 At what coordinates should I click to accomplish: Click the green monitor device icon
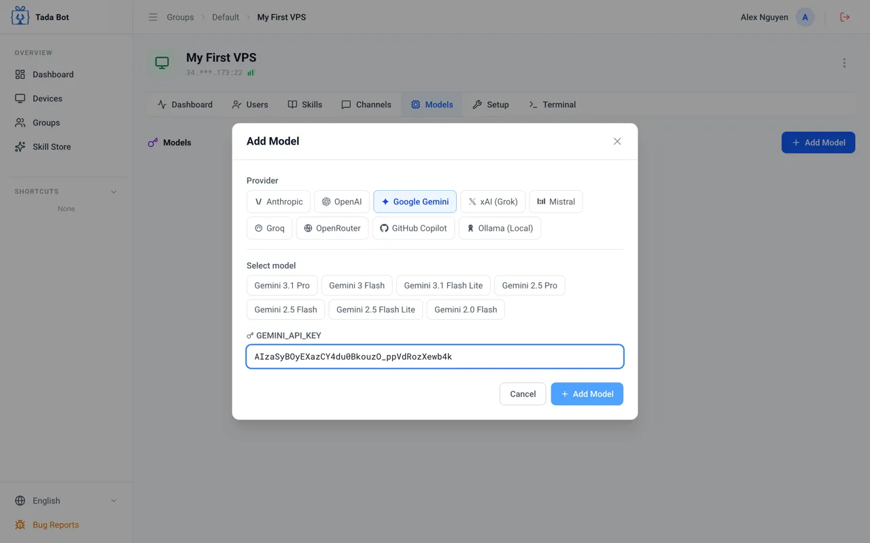click(x=162, y=63)
